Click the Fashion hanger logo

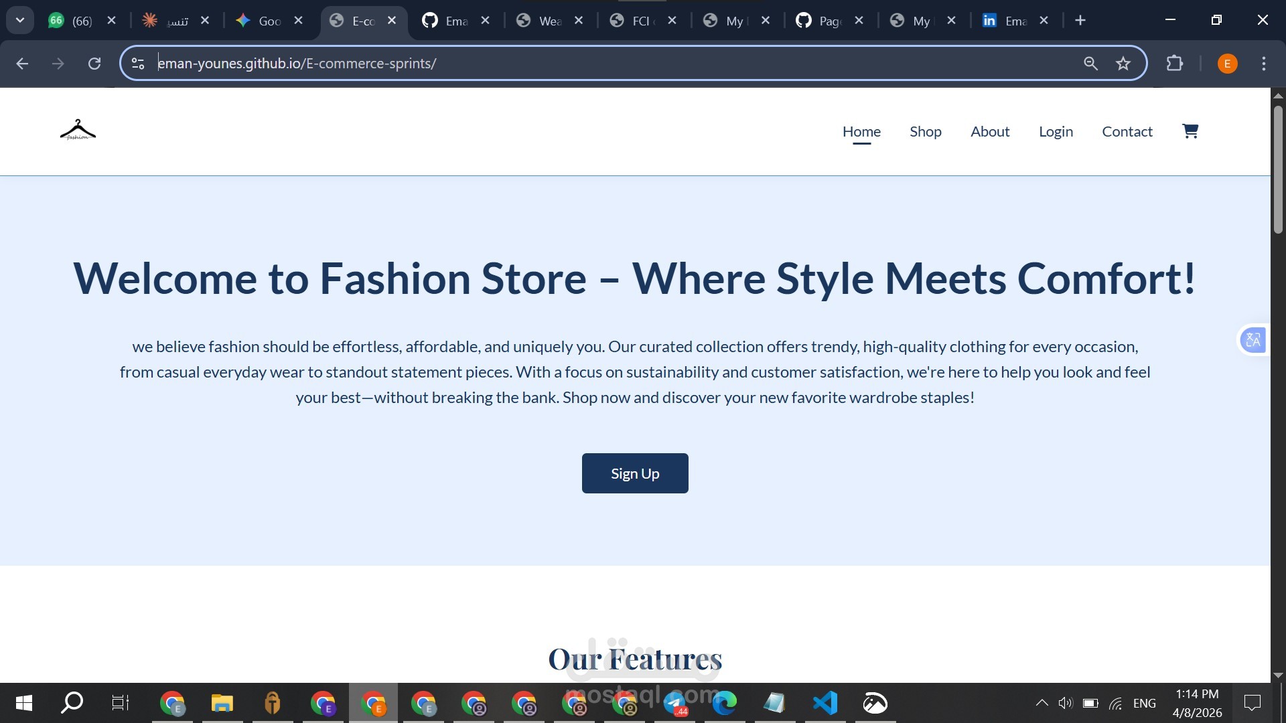point(78,131)
